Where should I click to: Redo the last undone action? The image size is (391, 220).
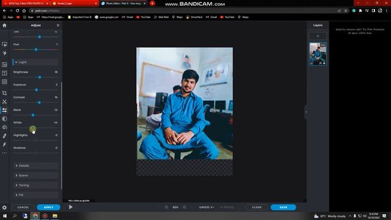tap(227, 207)
